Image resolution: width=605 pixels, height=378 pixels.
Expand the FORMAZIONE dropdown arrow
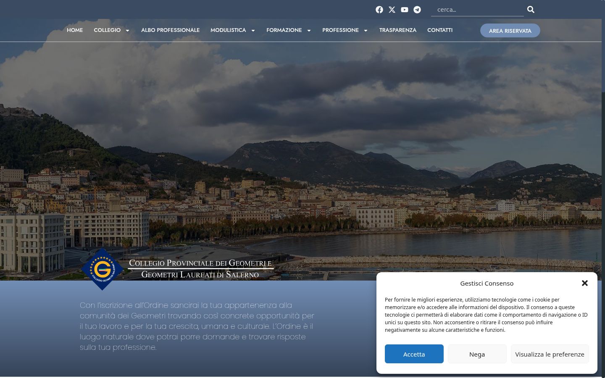click(309, 30)
